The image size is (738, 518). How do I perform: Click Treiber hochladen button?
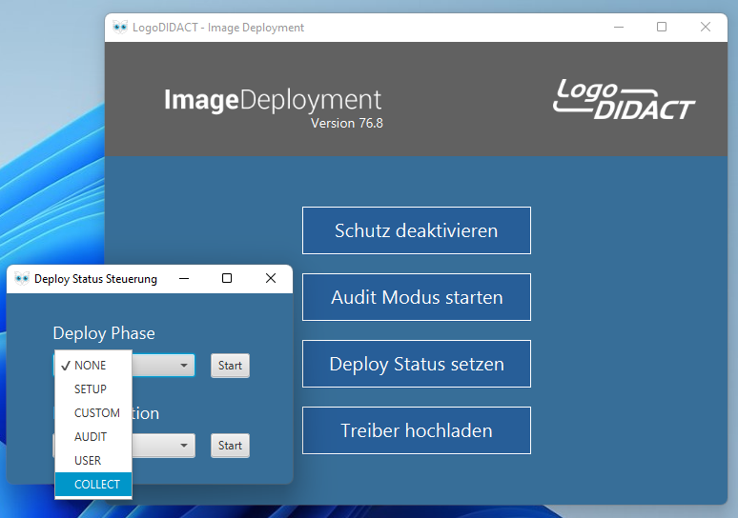(416, 430)
